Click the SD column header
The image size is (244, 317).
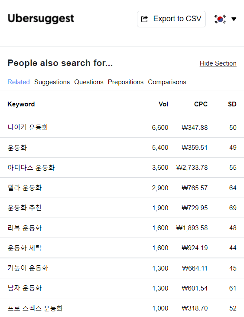tap(232, 104)
